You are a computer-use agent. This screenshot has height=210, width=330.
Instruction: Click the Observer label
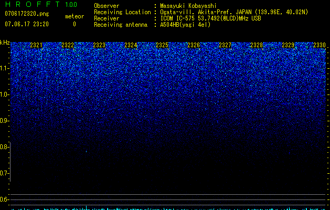point(107,6)
